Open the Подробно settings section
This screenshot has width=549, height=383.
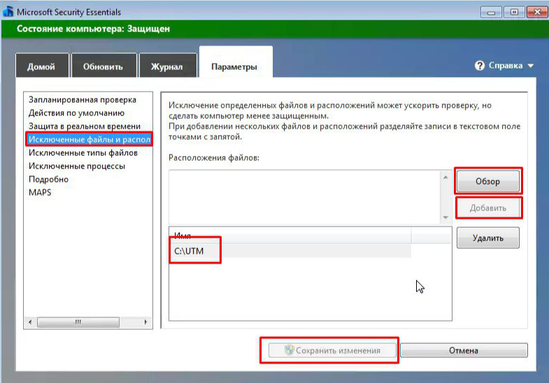pyautogui.click(x=48, y=180)
